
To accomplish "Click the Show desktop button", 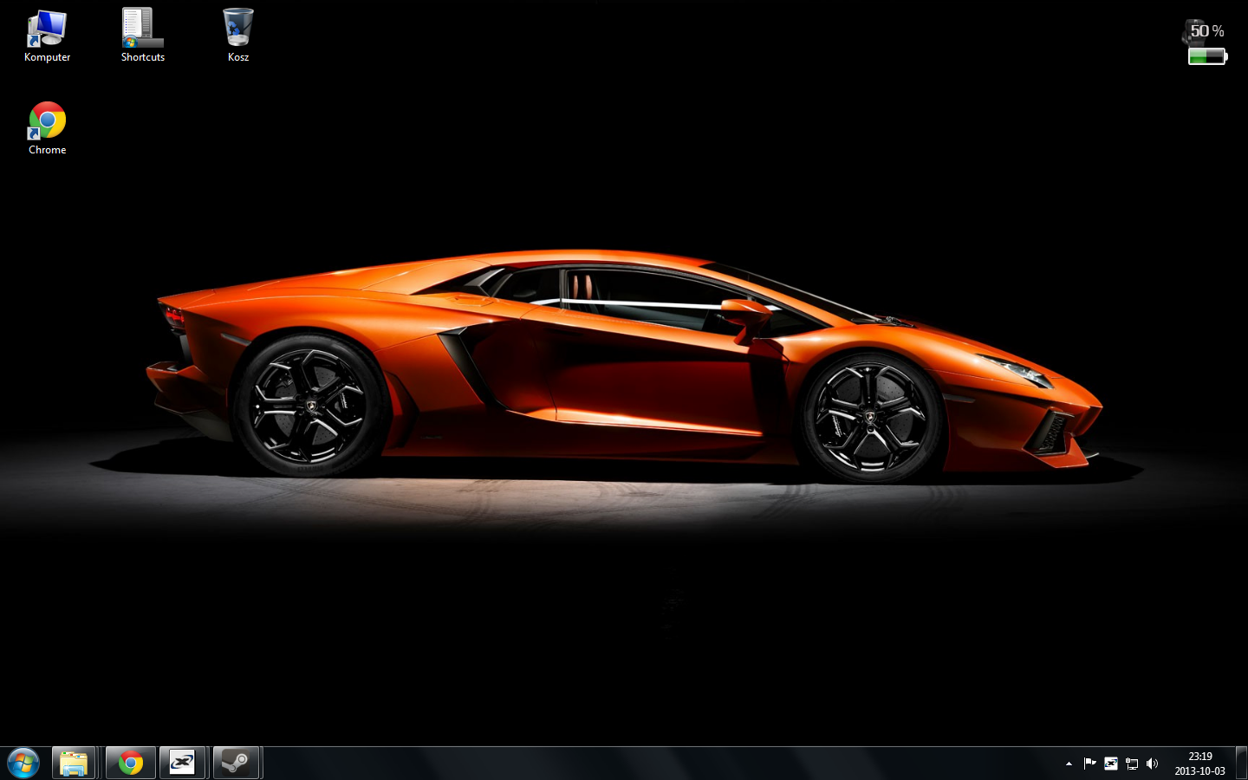I will click(x=1241, y=764).
